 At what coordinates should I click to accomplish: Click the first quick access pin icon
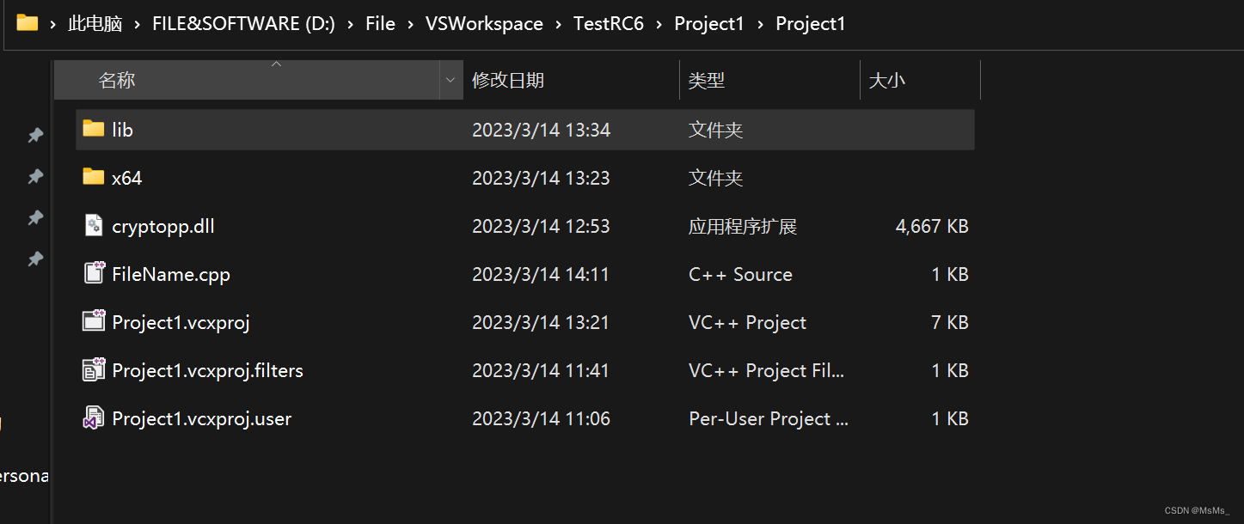35,135
